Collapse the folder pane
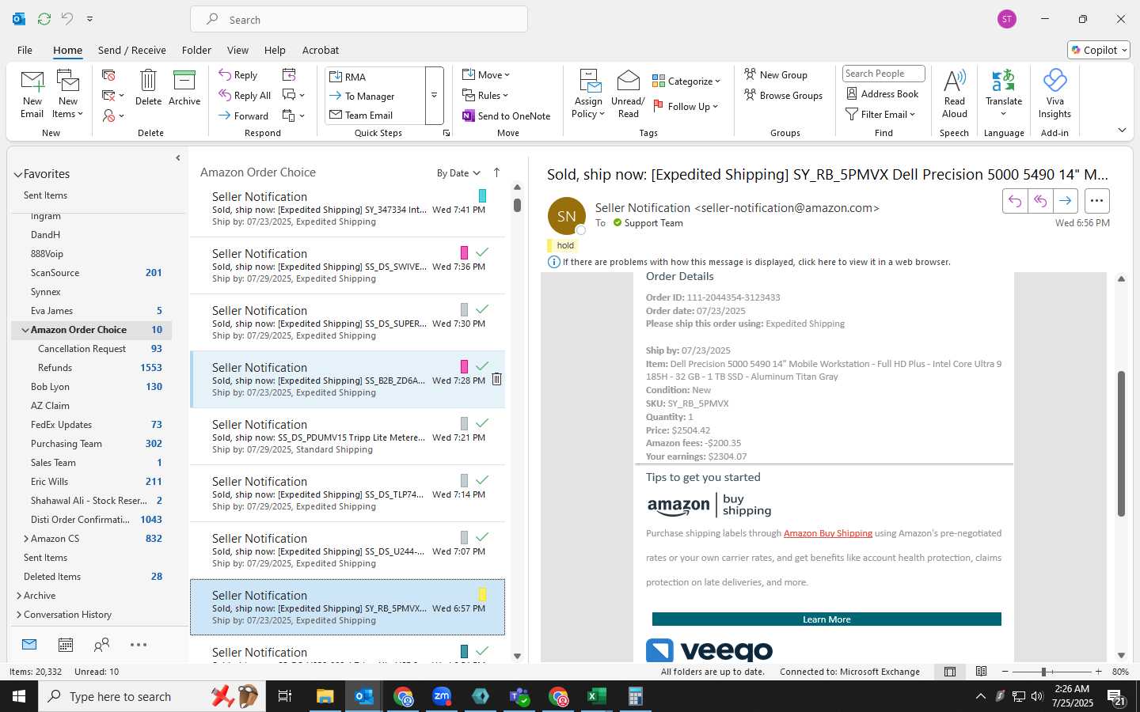 pyautogui.click(x=177, y=158)
